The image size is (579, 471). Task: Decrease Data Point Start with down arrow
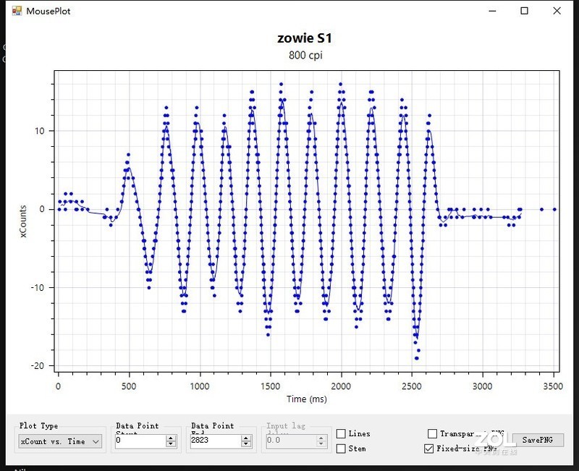click(171, 444)
